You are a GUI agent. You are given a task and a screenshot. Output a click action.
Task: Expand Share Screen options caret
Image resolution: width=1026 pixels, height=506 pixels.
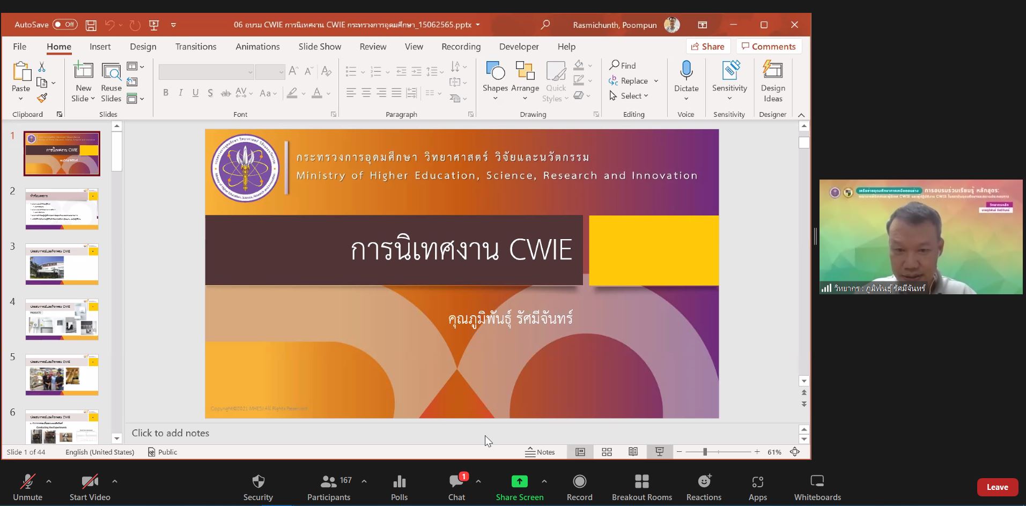tap(544, 481)
